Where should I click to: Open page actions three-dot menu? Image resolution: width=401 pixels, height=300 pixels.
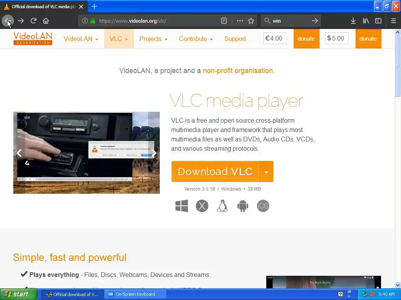click(x=240, y=21)
